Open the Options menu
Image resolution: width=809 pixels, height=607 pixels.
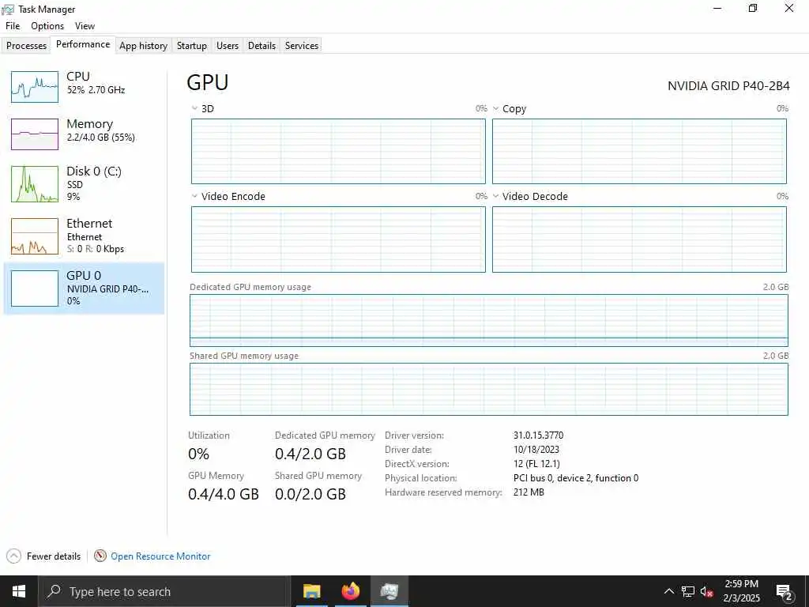(x=47, y=26)
